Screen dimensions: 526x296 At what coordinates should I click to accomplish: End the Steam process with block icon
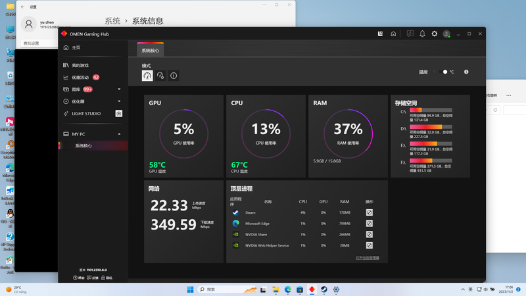click(370, 212)
